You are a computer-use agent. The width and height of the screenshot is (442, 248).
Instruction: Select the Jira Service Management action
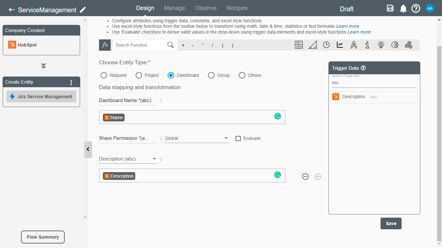coord(41,97)
